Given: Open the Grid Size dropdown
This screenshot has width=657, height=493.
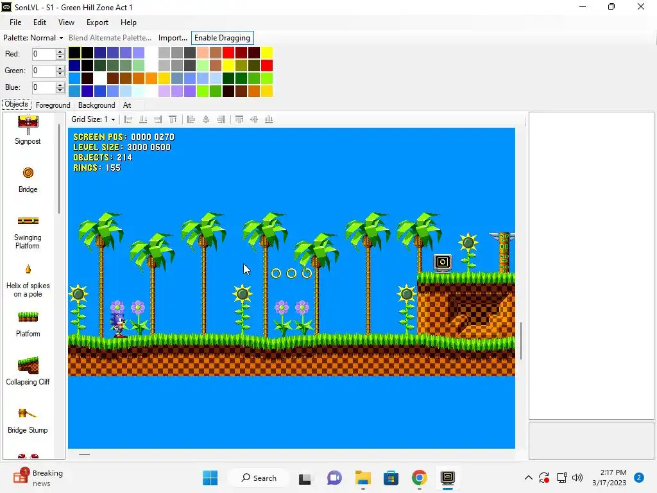Looking at the screenshot, I should (x=93, y=119).
